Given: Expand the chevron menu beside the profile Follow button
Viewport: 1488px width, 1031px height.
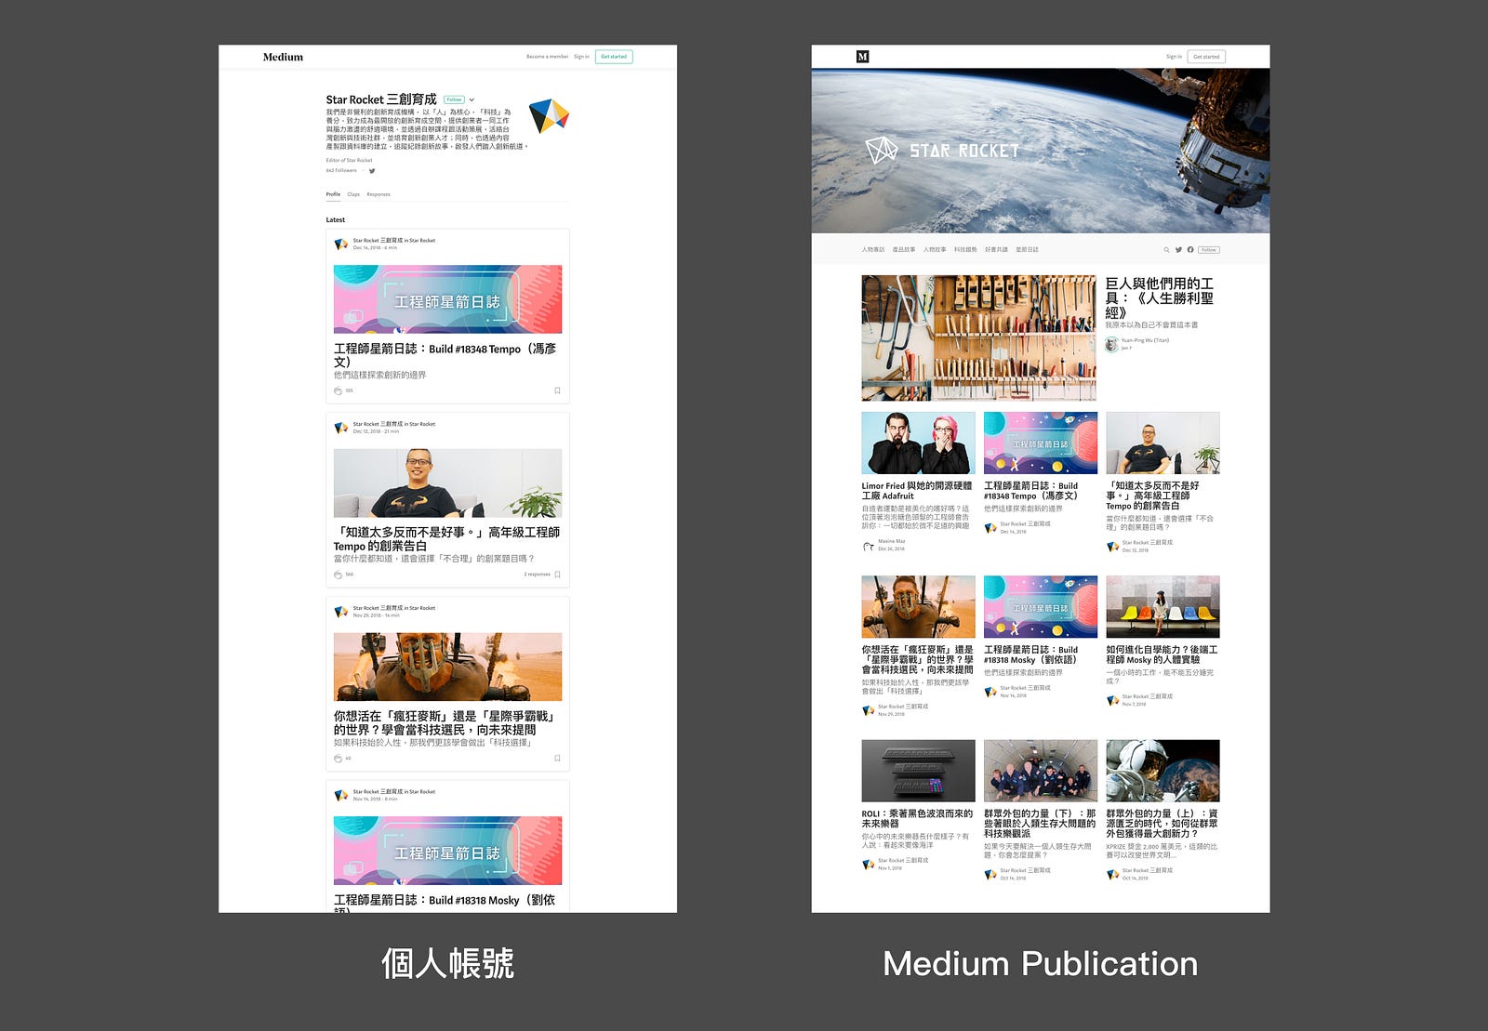Looking at the screenshot, I should coord(472,99).
